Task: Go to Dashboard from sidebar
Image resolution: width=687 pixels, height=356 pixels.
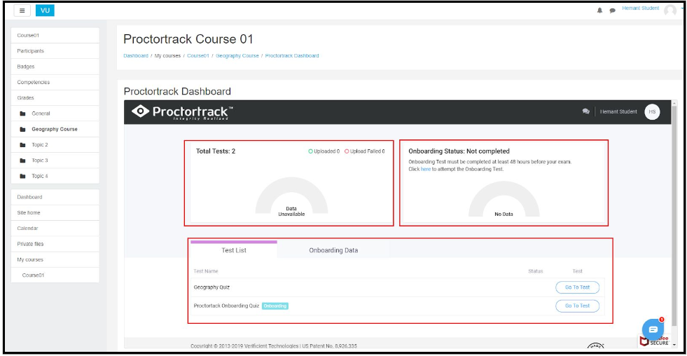Action: coord(55,198)
